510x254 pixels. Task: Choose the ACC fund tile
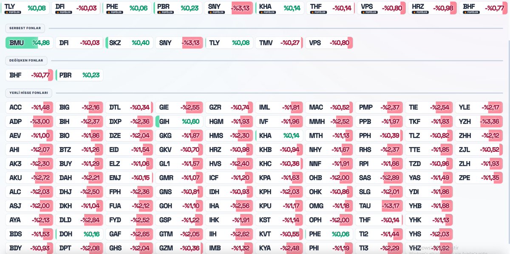click(29, 108)
